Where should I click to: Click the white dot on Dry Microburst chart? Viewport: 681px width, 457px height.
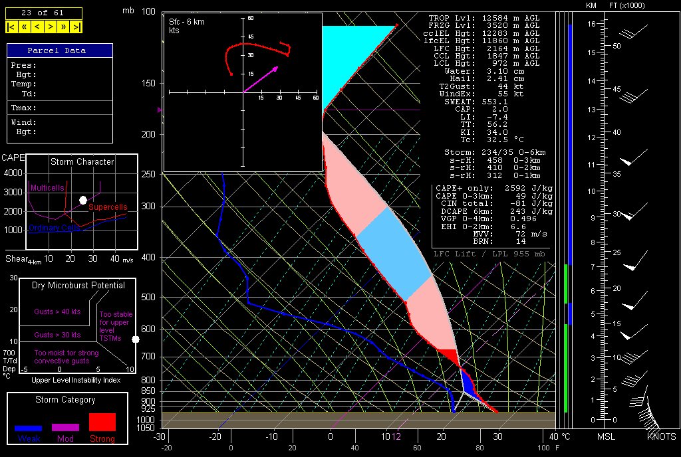136,339
